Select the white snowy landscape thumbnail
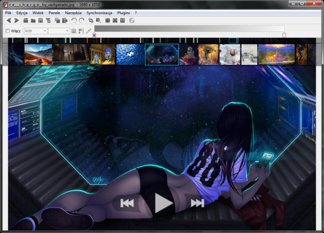Image resolution: width=324 pixels, height=233 pixels. click(250, 54)
